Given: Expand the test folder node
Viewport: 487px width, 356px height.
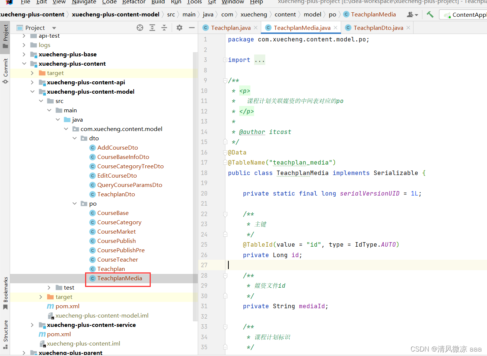Looking at the screenshot, I should [49, 287].
